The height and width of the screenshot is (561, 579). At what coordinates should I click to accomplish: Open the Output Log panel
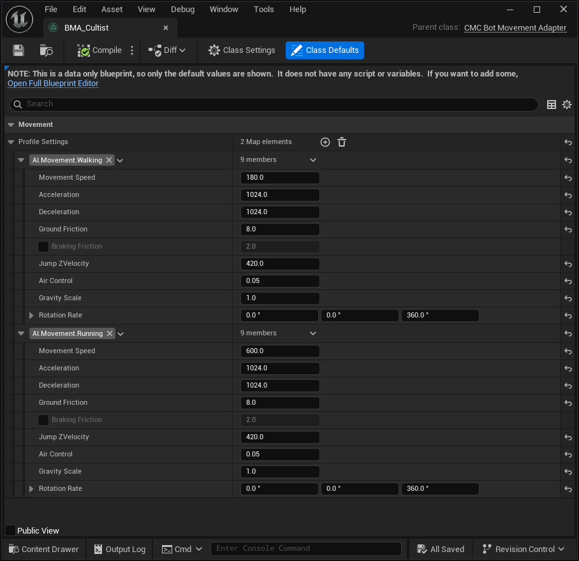(119, 549)
